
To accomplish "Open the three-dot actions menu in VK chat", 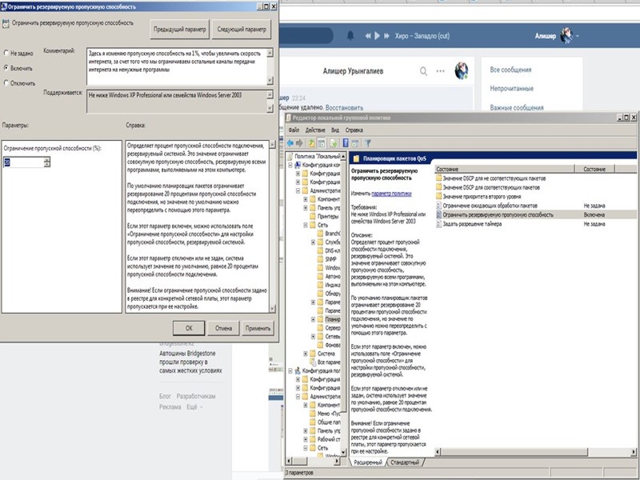I will pos(441,71).
